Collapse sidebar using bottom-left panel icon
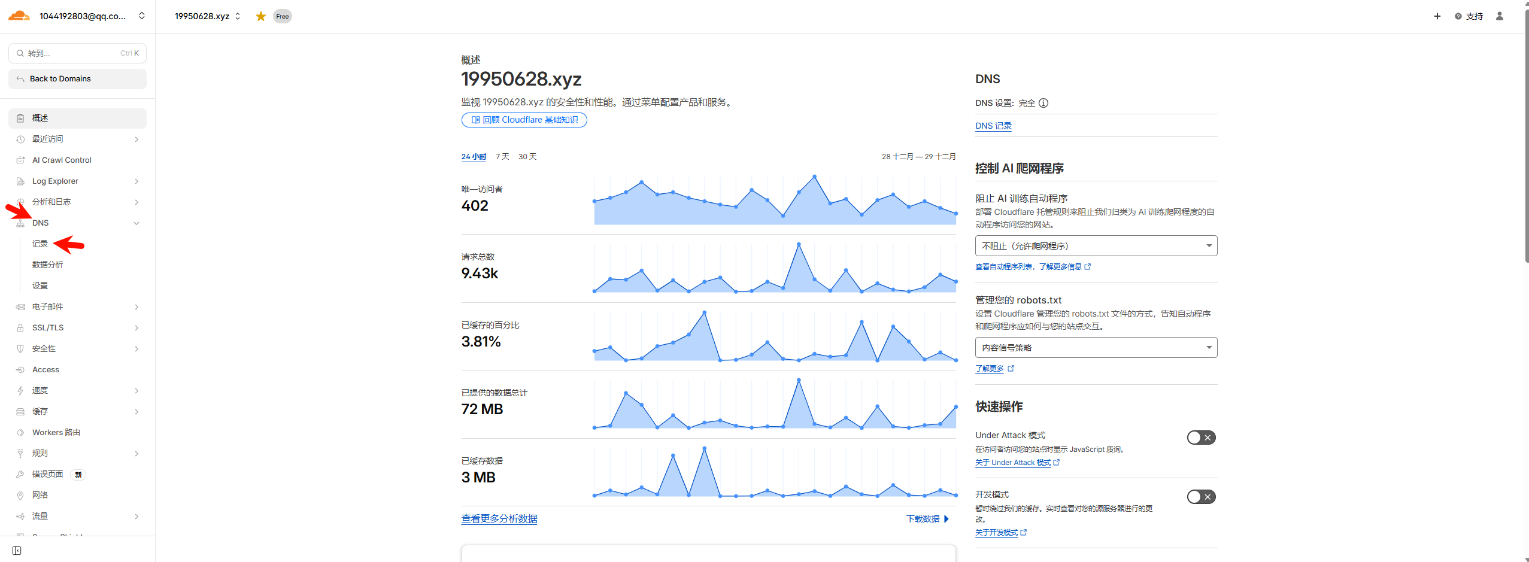 point(17,550)
